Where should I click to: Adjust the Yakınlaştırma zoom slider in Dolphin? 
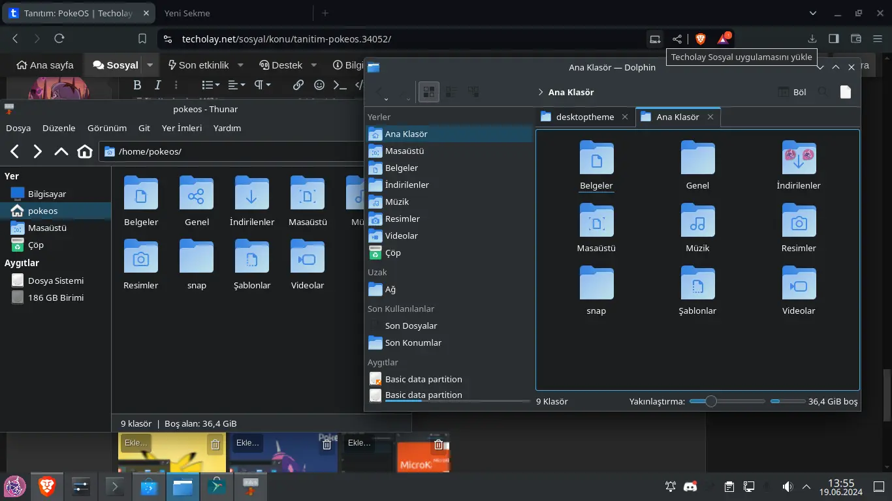(x=727, y=401)
